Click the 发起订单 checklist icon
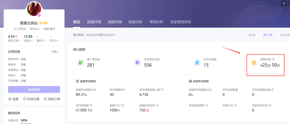 click(x=45, y=99)
